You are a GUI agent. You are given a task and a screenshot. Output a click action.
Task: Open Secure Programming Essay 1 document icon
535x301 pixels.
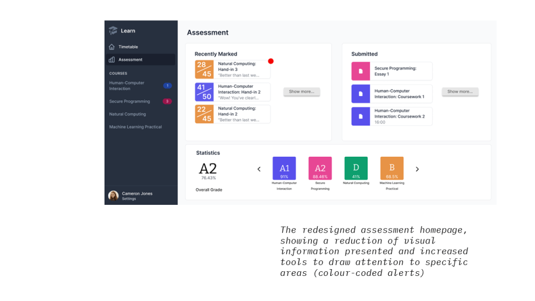point(360,71)
